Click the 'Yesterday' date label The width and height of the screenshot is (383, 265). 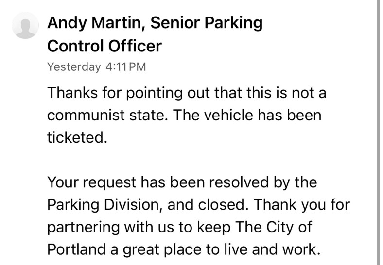tap(74, 67)
